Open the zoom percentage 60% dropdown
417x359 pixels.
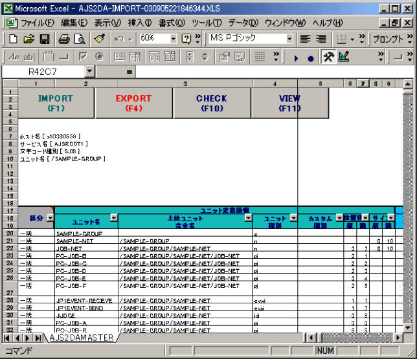pyautogui.click(x=173, y=39)
